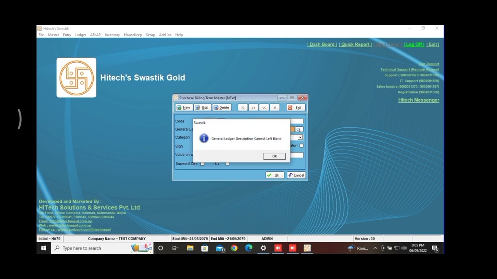This screenshot has width=497, height=279.
Task: Click the Rain weather tray item
Action: coord(358,248)
